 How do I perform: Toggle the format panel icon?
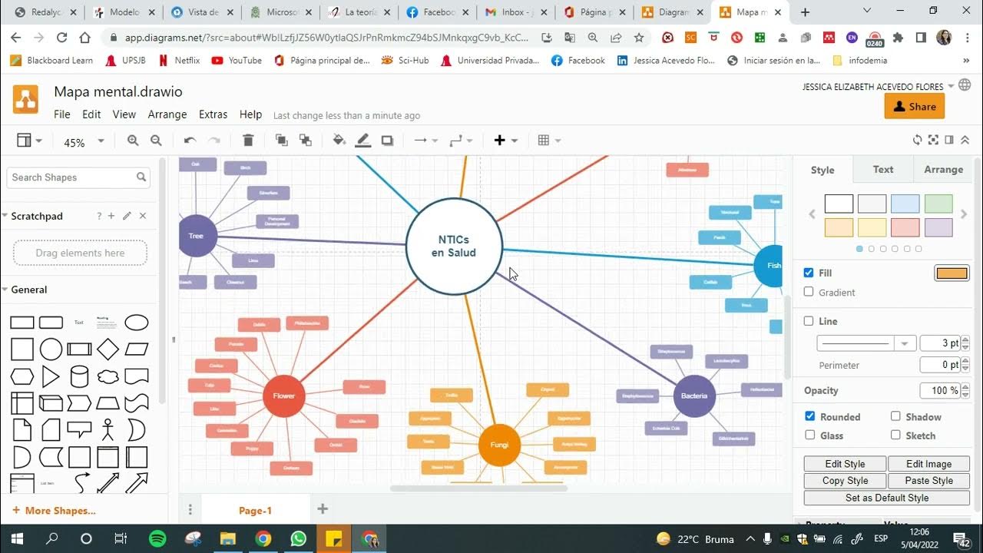[x=949, y=141]
